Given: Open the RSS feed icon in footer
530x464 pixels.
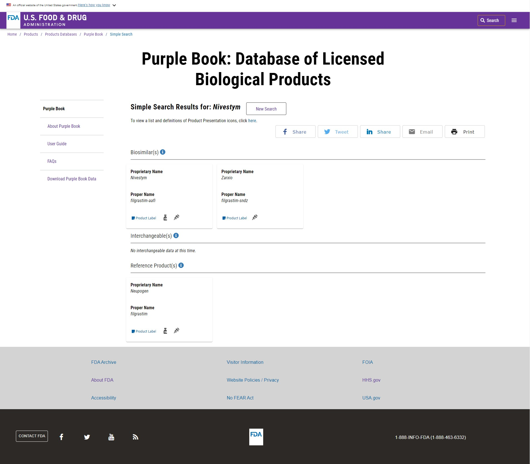Looking at the screenshot, I should 135,437.
